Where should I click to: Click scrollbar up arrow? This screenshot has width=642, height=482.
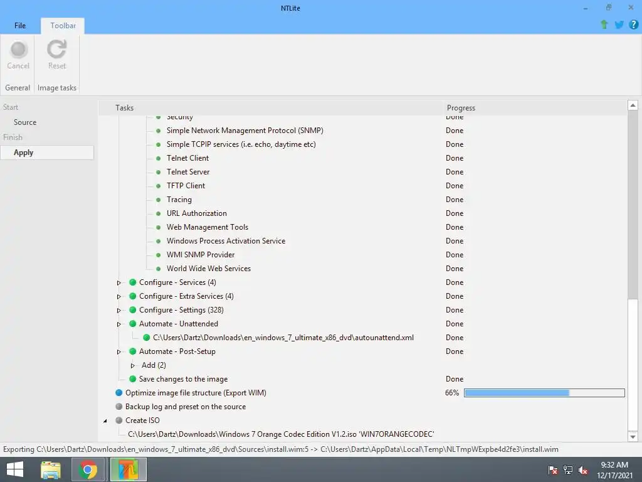click(x=633, y=105)
